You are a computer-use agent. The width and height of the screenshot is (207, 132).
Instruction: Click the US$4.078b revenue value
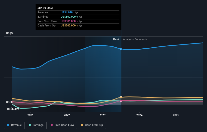point(68,12)
